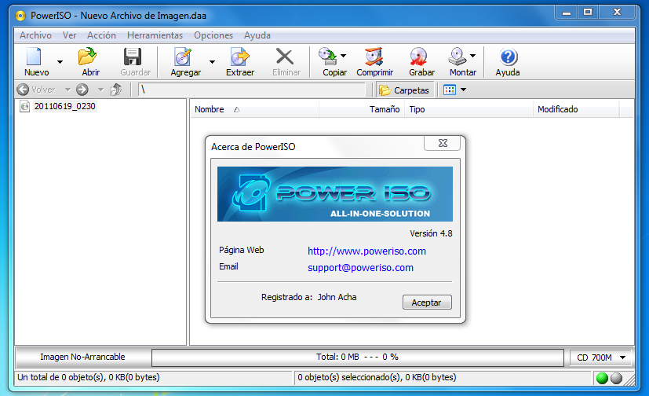The image size is (649, 396).
Task: Sort by the Tamaño column header
Action: (362, 109)
